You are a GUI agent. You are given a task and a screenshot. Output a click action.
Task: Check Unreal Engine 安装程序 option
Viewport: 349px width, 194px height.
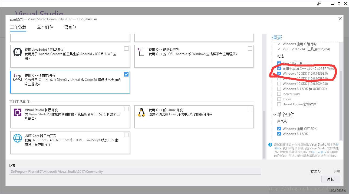(279, 104)
